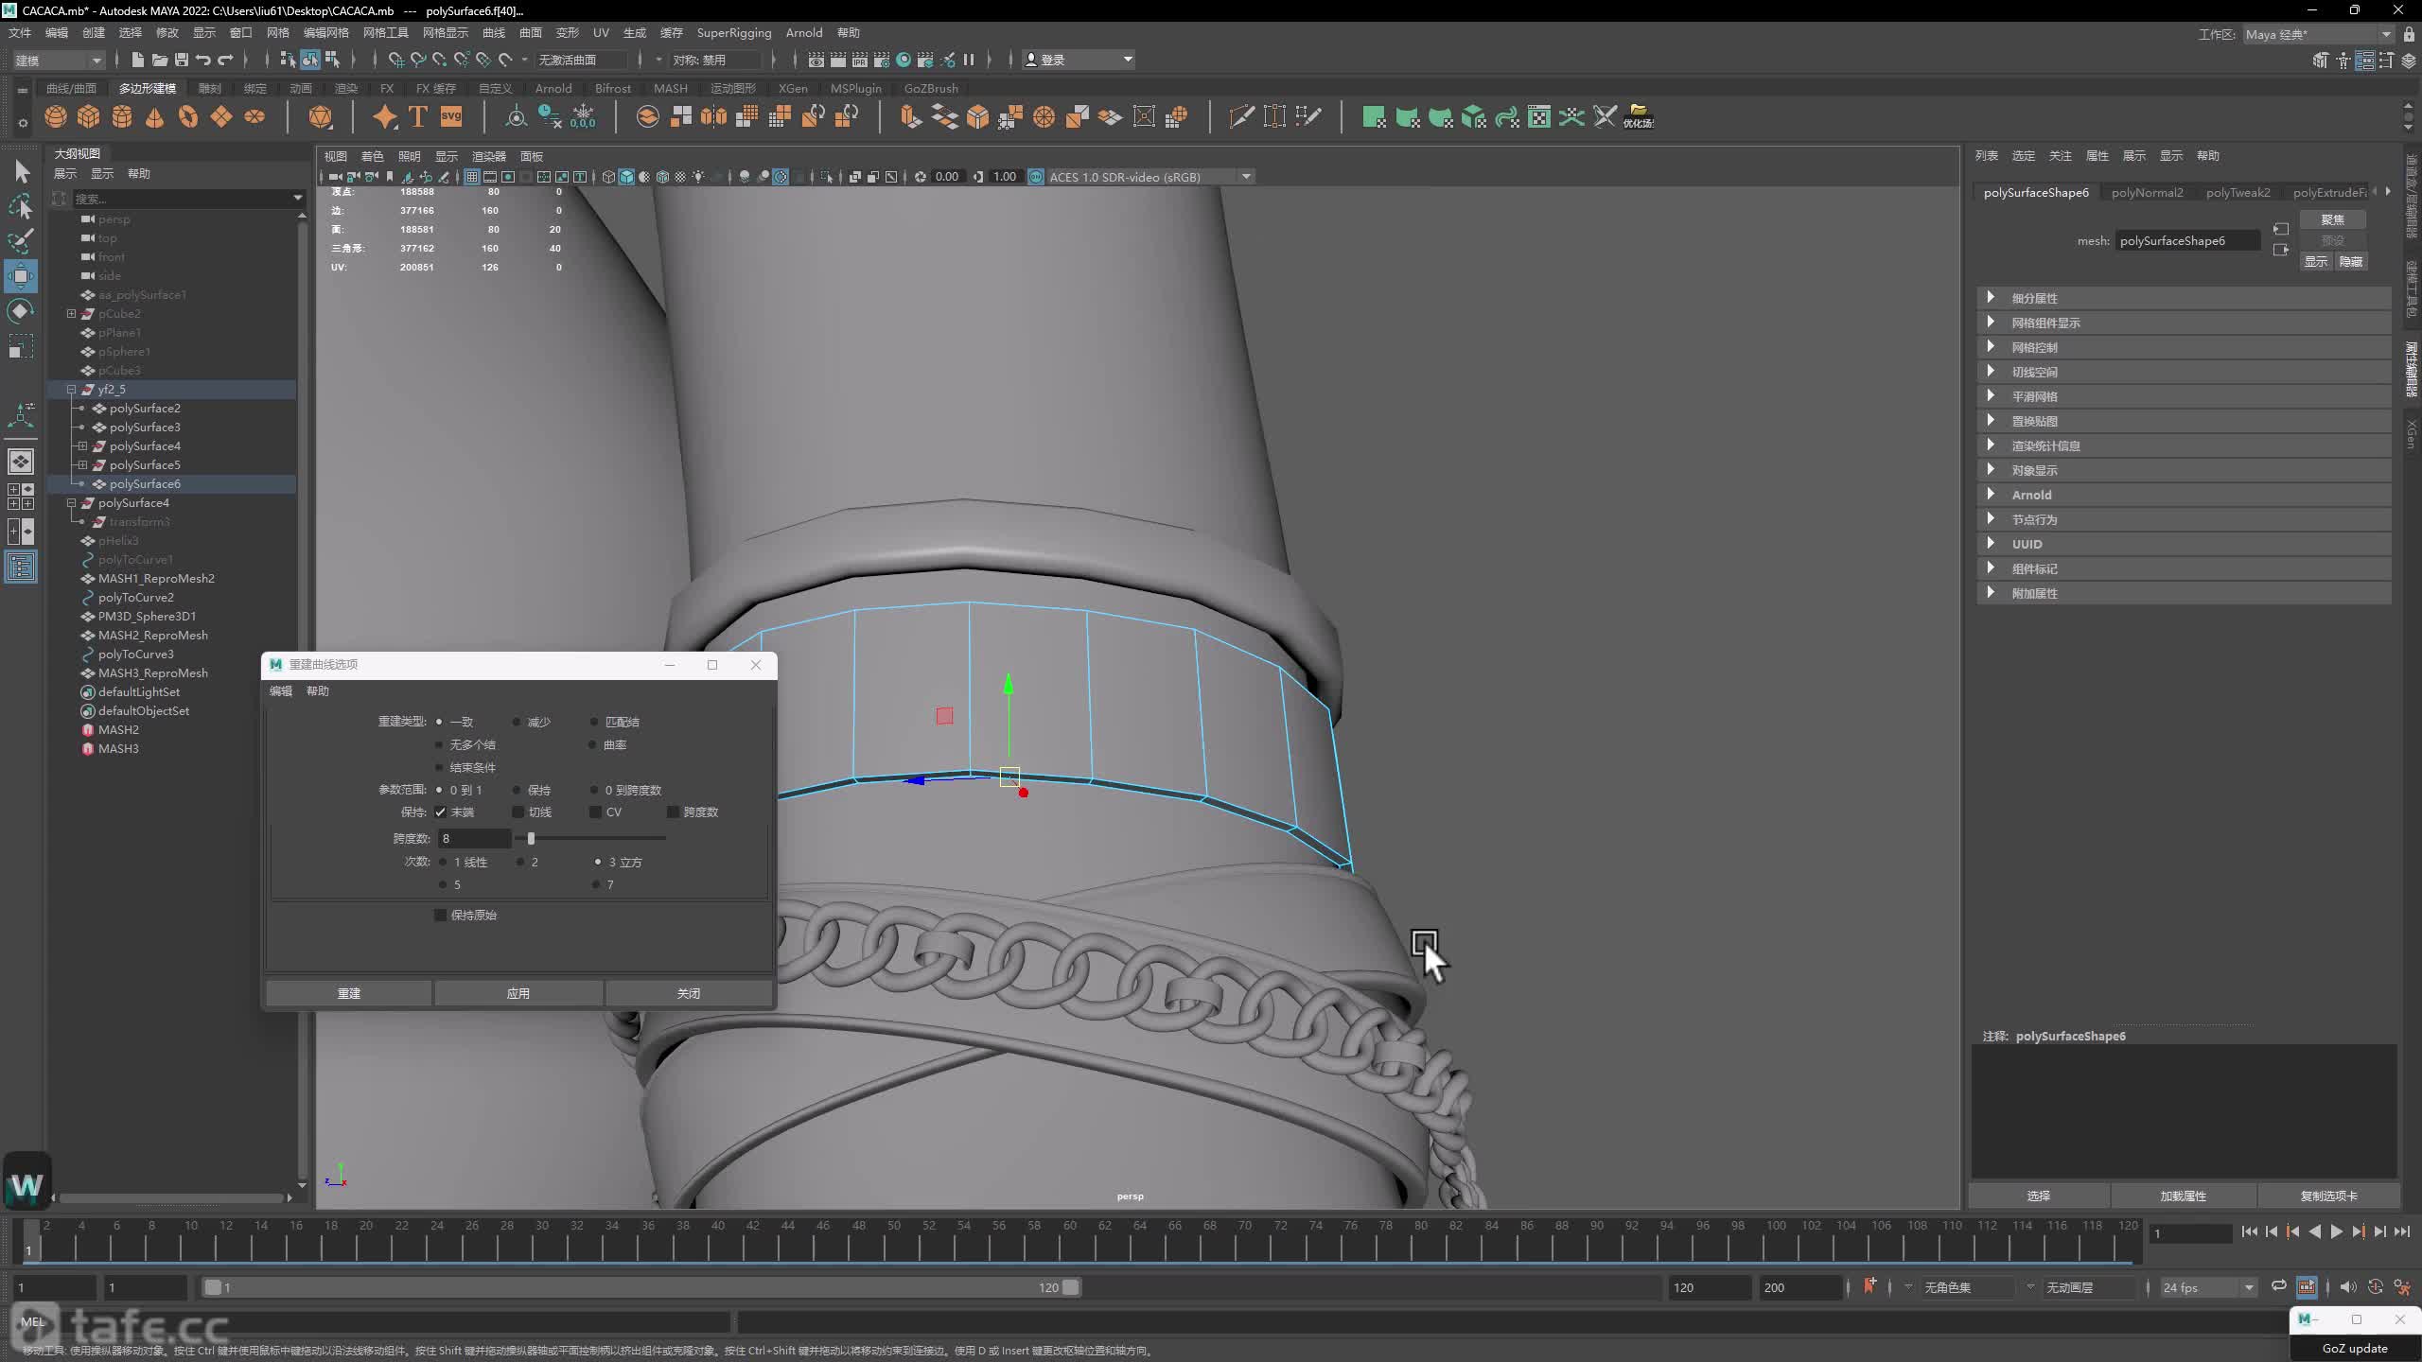Image resolution: width=2422 pixels, height=1362 pixels.
Task: Click the SVG import shelf icon
Action: pyautogui.click(x=451, y=116)
